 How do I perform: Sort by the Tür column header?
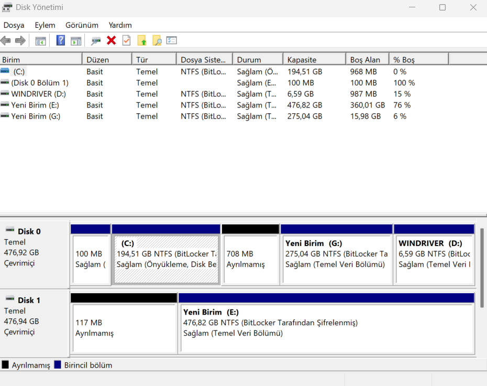pos(154,59)
